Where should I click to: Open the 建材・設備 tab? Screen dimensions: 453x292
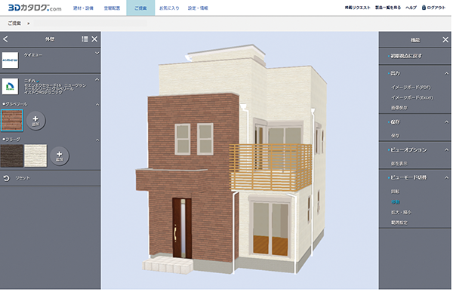83,8
